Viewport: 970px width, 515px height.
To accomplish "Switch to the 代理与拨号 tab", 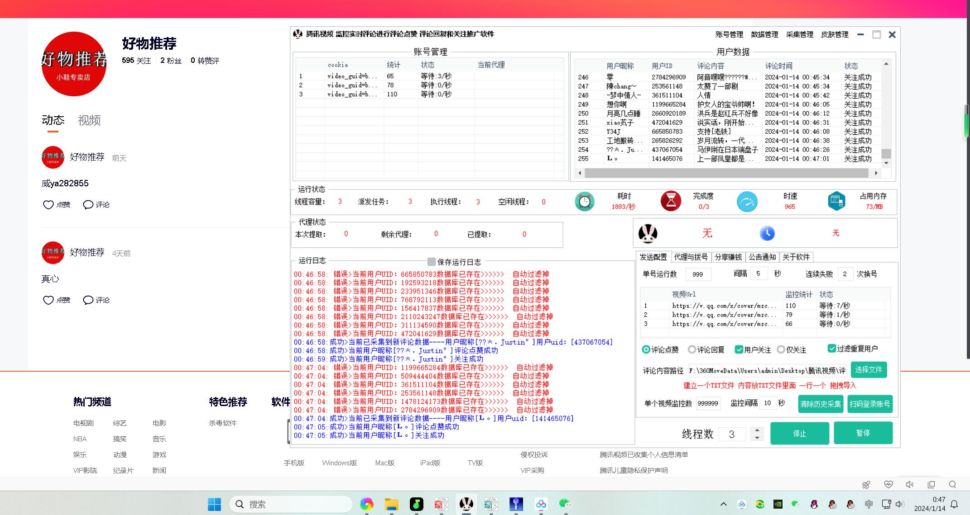I will click(691, 257).
